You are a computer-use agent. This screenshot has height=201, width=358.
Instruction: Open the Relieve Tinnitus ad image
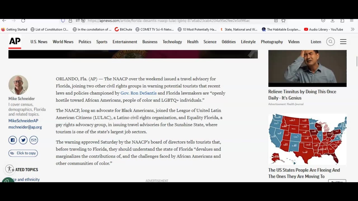click(307, 68)
